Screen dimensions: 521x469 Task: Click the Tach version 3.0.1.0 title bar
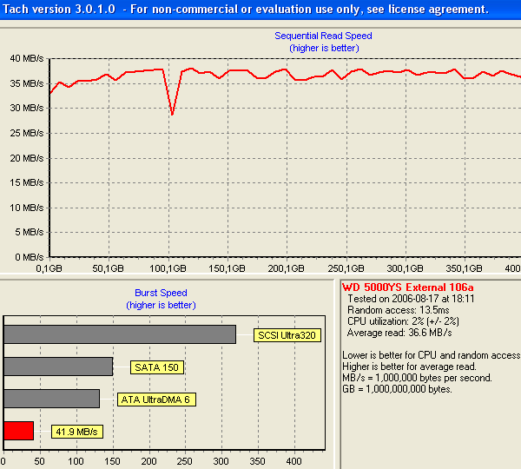point(243,10)
